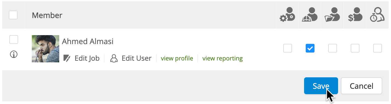The width and height of the screenshot is (391, 104).
Task: Enable the gear-role checkbox for Ahmed
Action: click(x=288, y=48)
